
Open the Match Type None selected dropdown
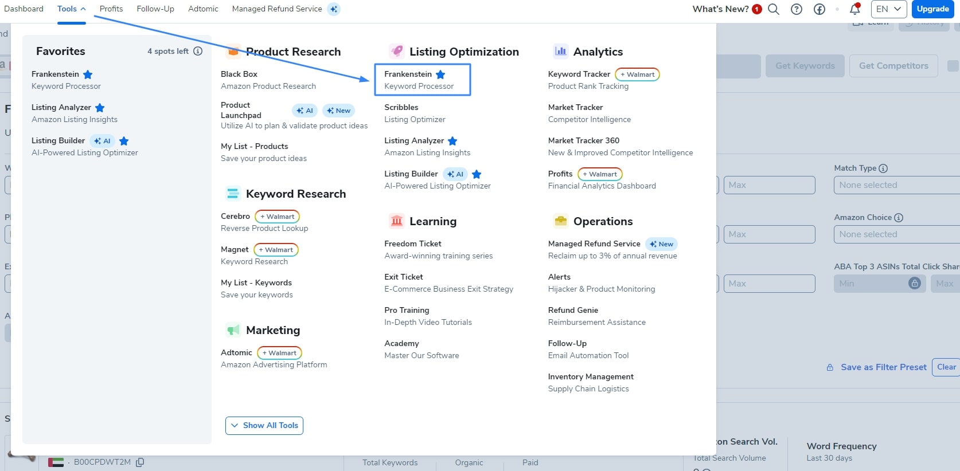(x=897, y=185)
